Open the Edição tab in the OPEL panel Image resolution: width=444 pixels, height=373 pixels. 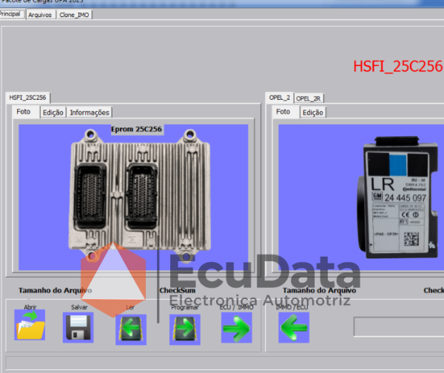click(313, 112)
